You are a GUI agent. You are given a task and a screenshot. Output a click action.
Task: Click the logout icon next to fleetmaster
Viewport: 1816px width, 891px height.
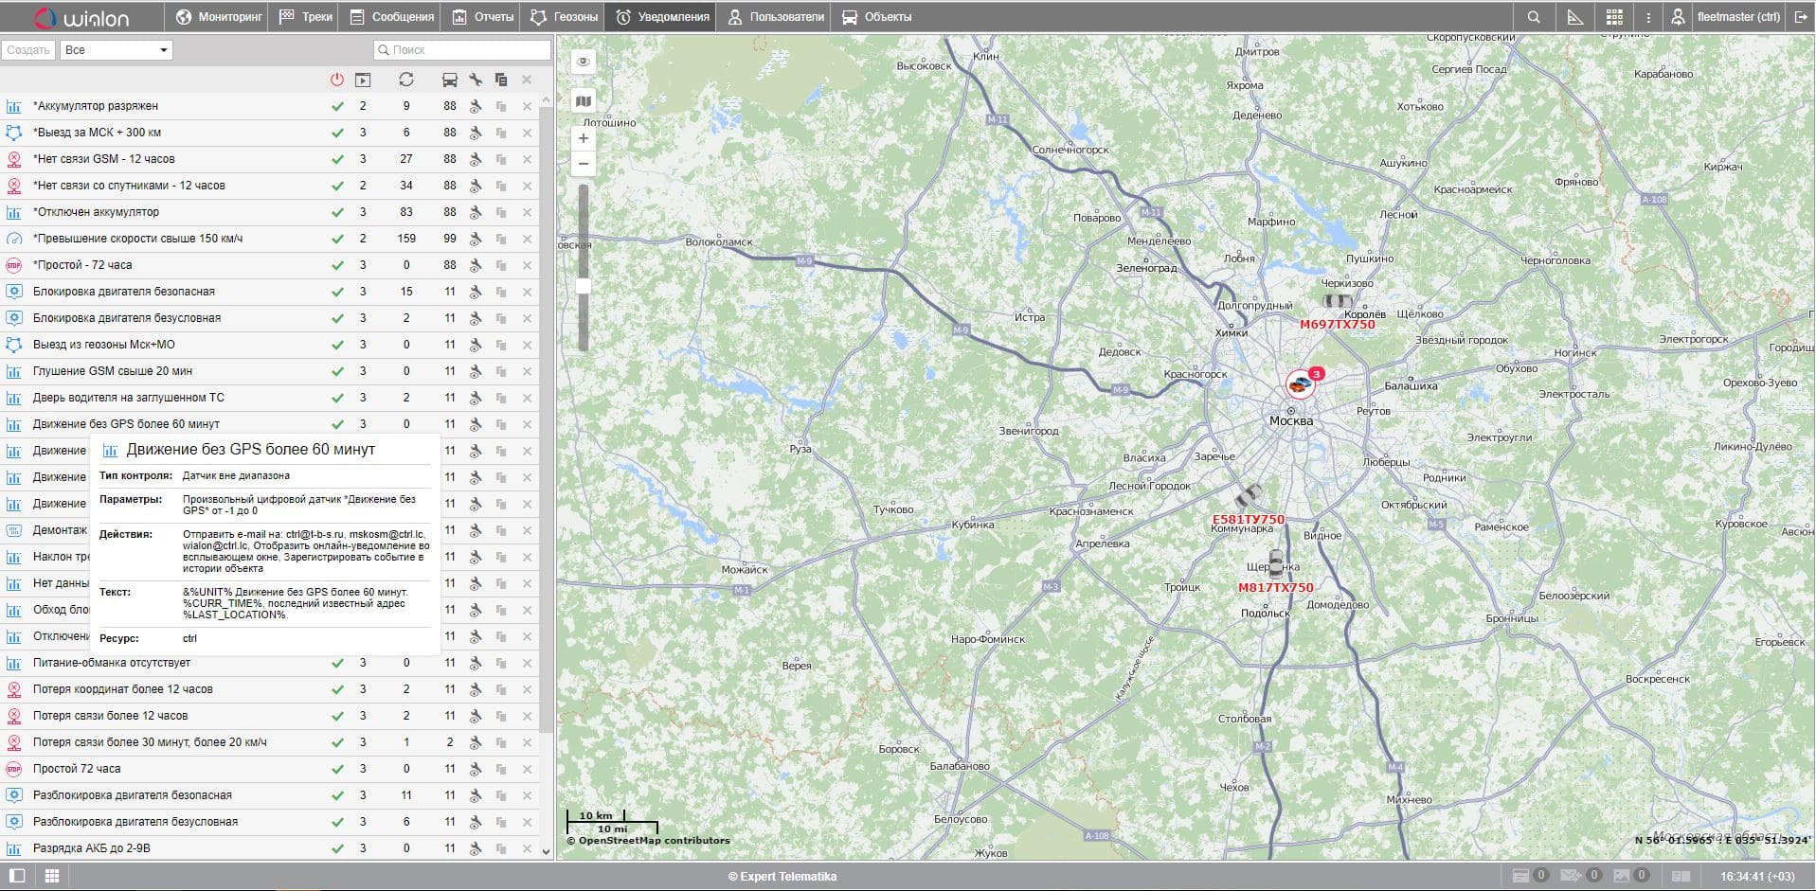1801,17
